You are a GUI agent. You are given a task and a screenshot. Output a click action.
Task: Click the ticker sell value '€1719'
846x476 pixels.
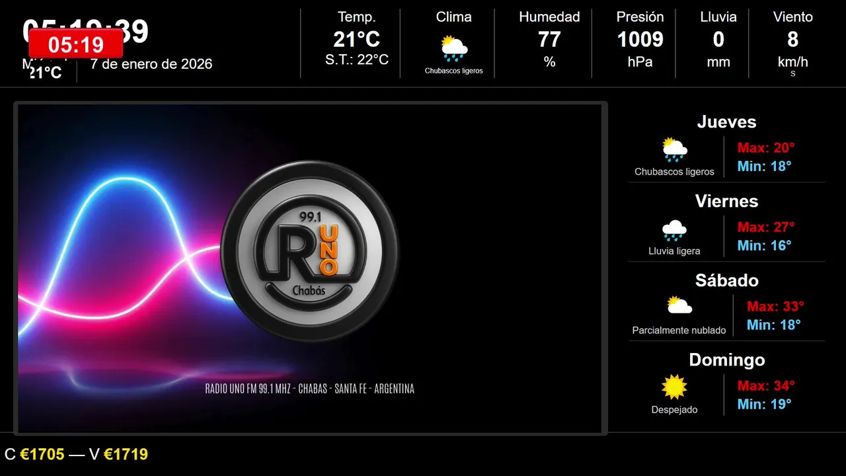pyautogui.click(x=126, y=455)
